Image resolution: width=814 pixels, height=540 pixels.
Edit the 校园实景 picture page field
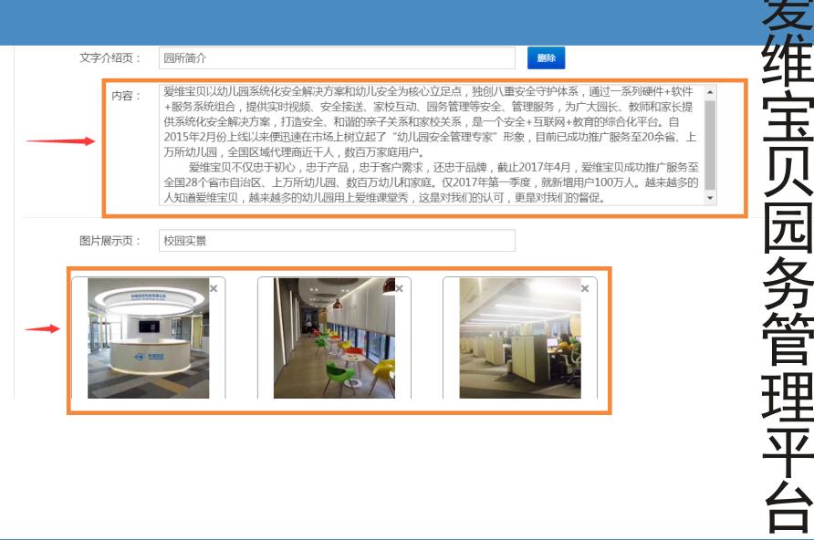[x=337, y=241]
